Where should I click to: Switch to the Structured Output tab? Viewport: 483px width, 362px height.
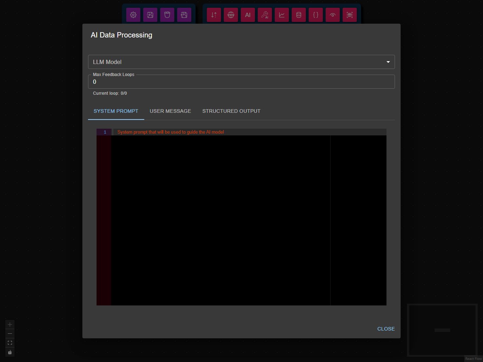231,111
